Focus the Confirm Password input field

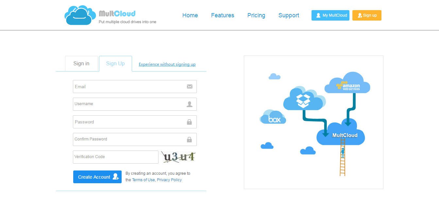coord(135,139)
